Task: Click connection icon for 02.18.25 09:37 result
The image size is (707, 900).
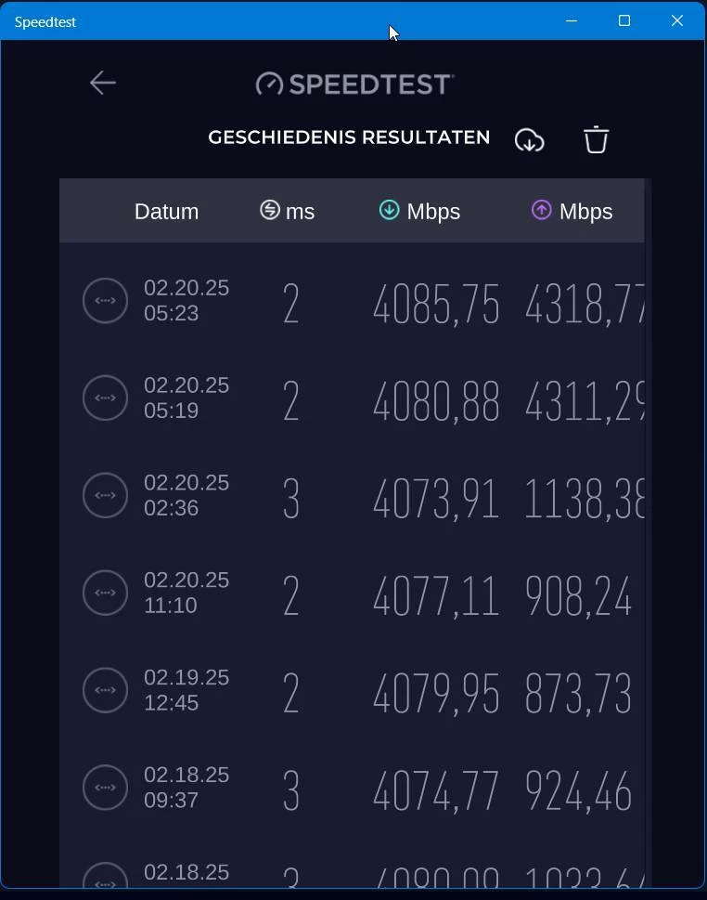Action: [105, 788]
